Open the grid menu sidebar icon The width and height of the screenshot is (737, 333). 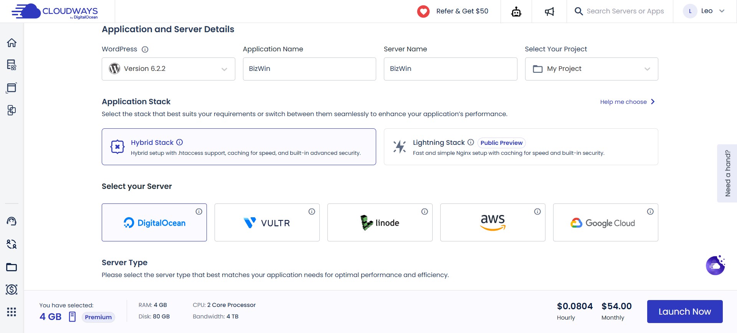coord(12,312)
